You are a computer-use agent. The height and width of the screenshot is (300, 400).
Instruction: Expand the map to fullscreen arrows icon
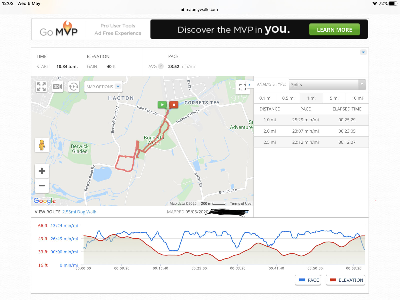click(x=41, y=87)
